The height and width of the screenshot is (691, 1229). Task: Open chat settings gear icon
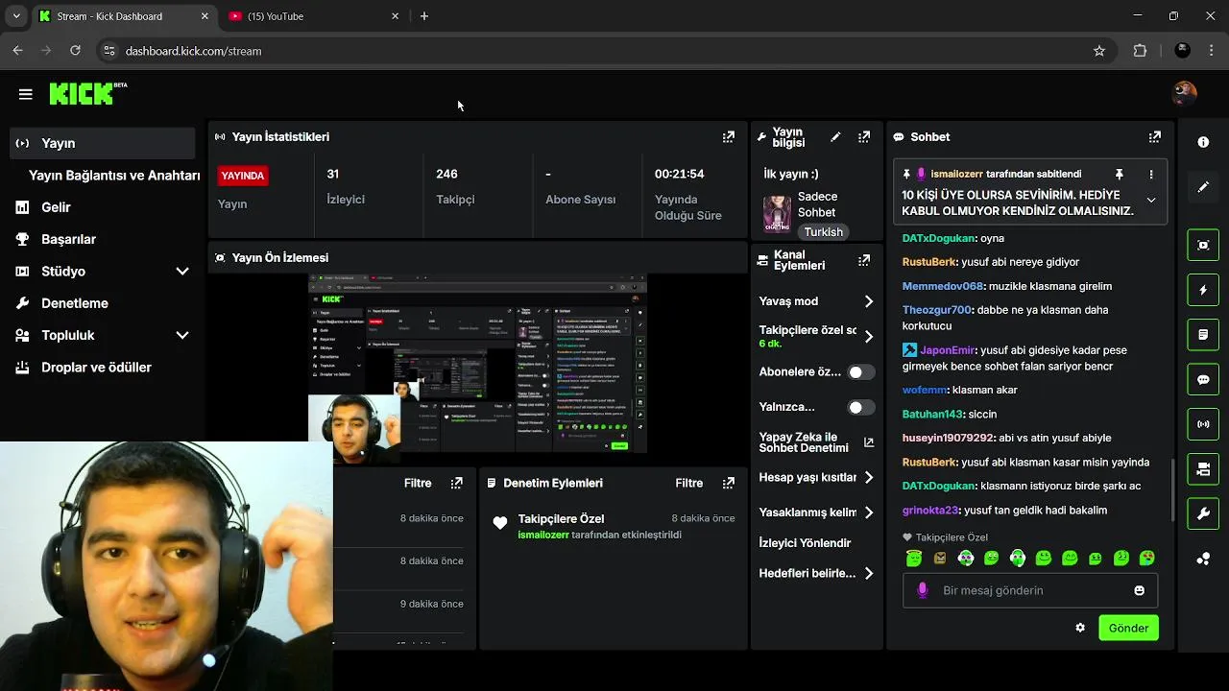1080,628
